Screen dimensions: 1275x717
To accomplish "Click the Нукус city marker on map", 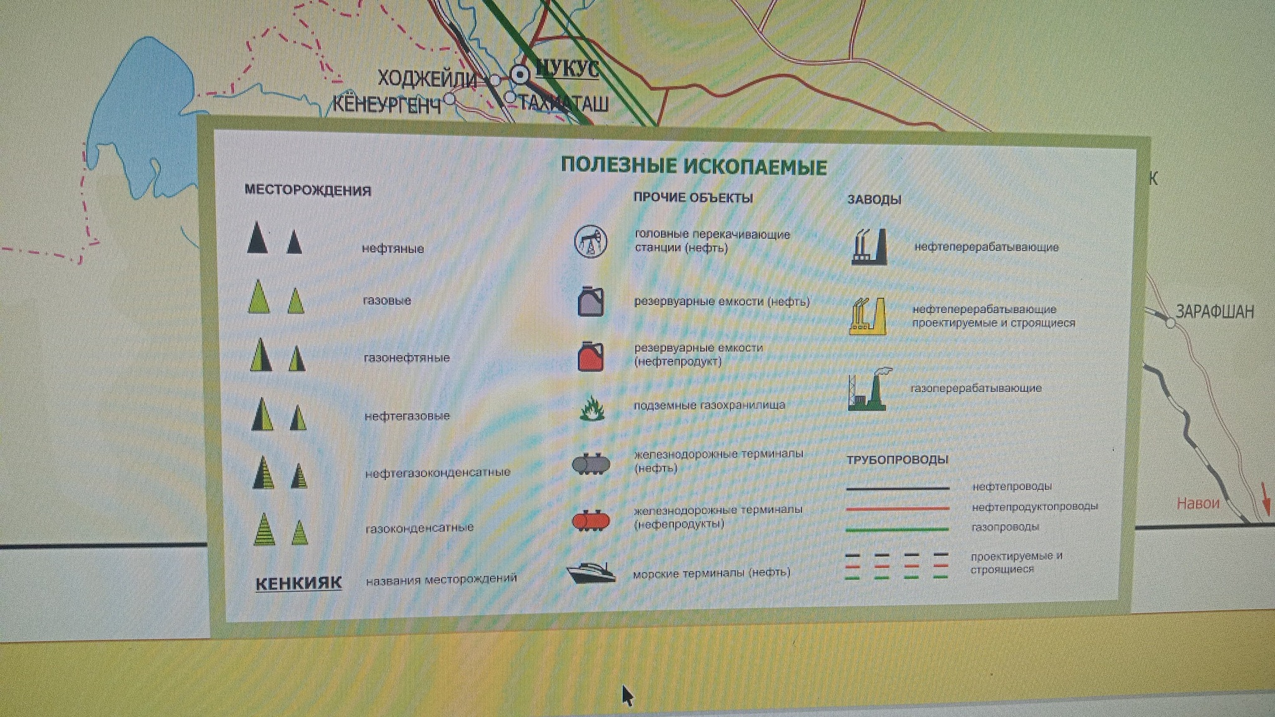I will pyautogui.click(x=519, y=75).
